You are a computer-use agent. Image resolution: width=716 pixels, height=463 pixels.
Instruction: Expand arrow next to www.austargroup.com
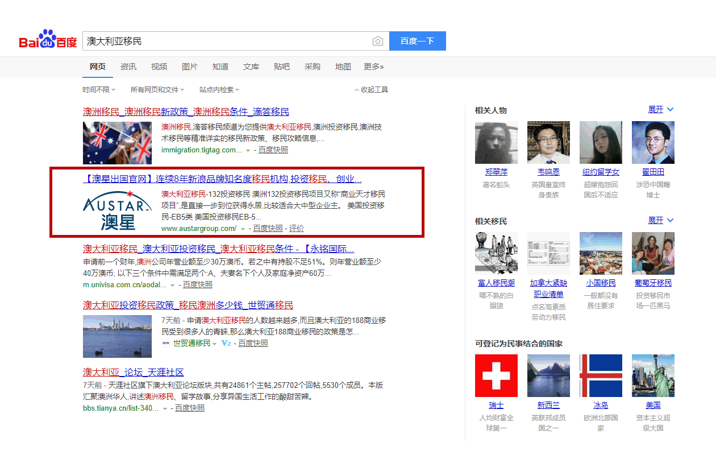243,229
